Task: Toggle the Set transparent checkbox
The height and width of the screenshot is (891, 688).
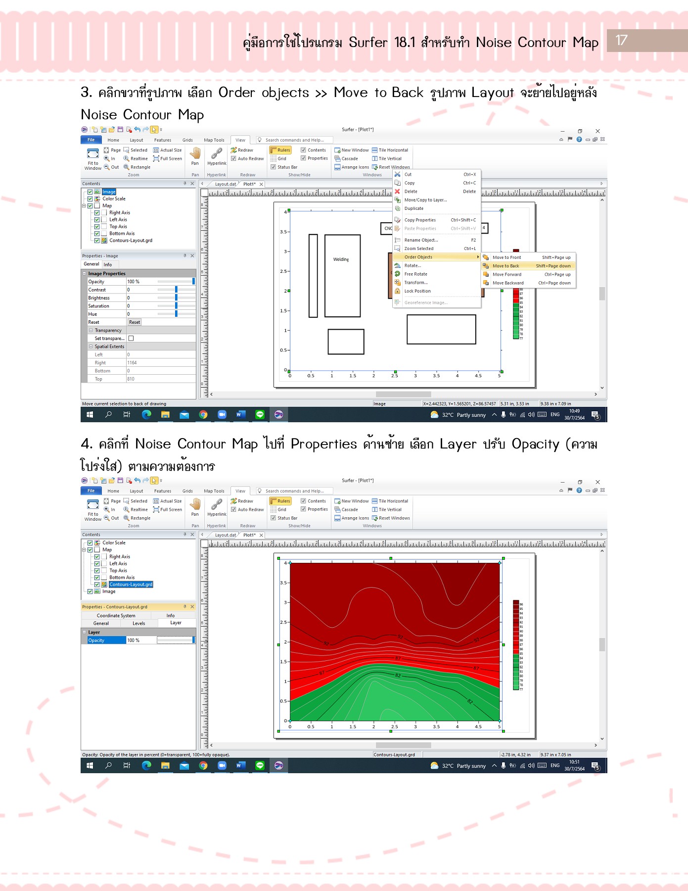Action: click(131, 339)
